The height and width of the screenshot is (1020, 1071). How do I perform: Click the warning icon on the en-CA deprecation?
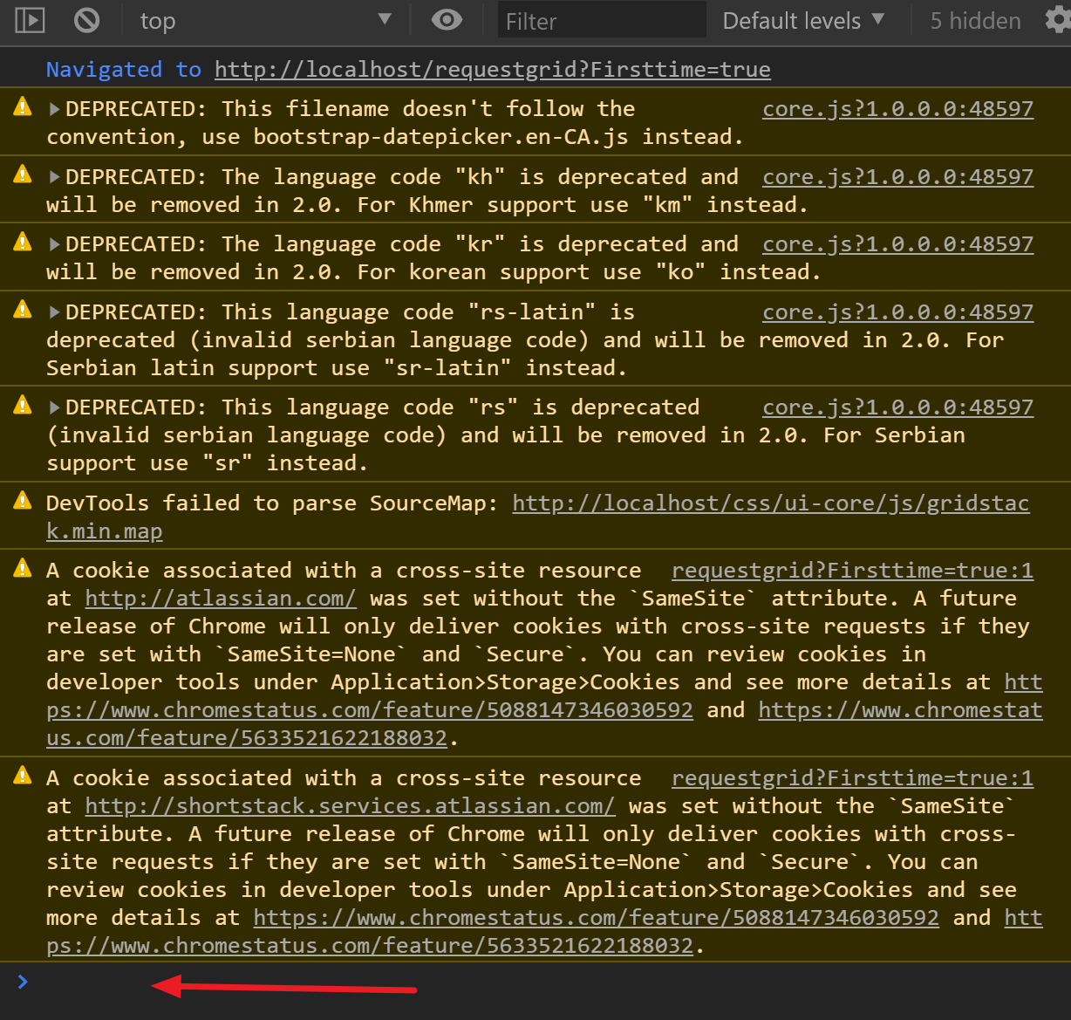pos(23,106)
